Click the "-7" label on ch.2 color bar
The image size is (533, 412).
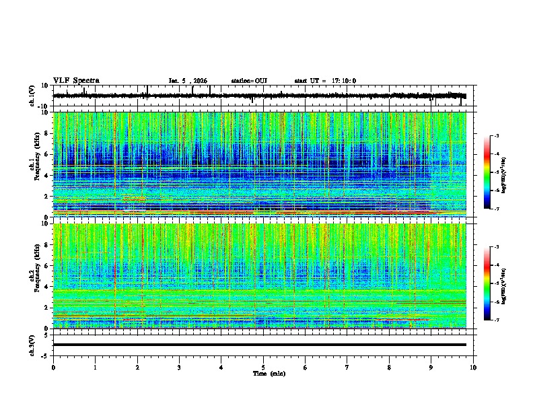pos(497,320)
